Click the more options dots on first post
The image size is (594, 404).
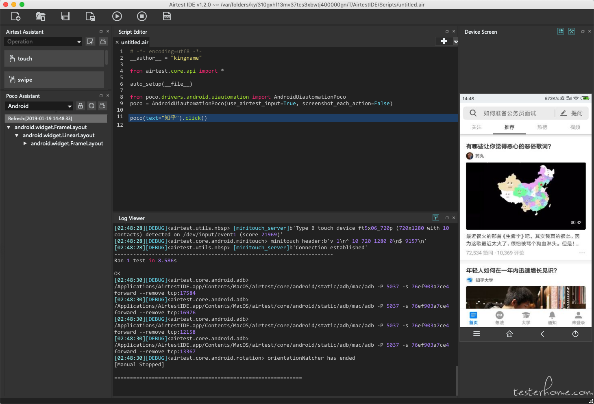[x=582, y=253]
